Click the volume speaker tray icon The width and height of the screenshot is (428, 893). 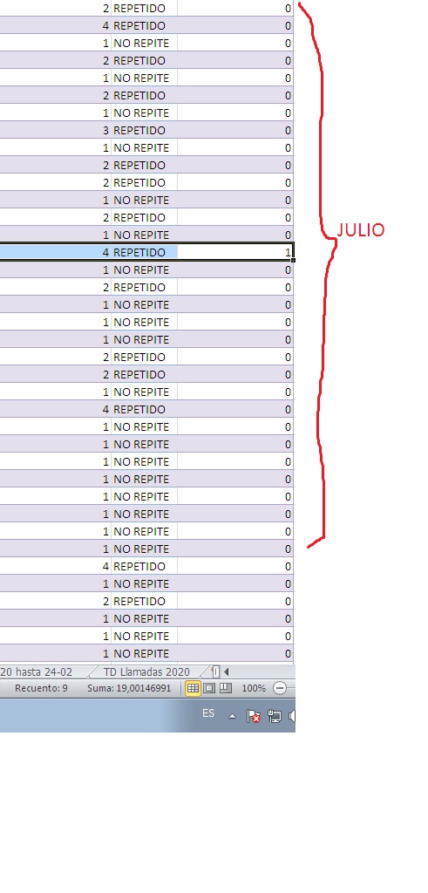(292, 716)
